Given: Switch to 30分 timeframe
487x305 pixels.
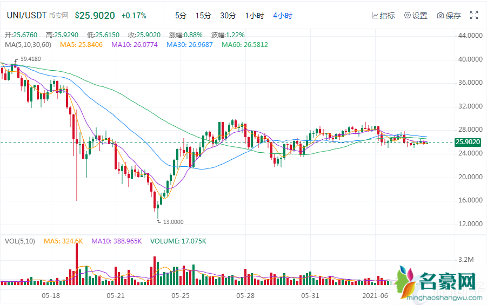Looking at the screenshot, I should [x=228, y=16].
